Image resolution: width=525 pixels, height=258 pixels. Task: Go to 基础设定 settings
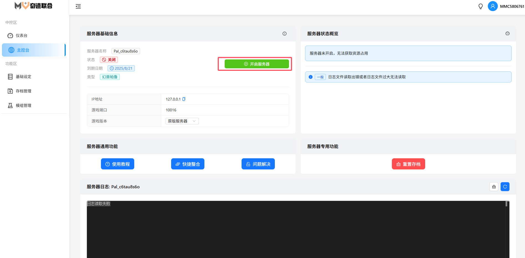click(23, 77)
